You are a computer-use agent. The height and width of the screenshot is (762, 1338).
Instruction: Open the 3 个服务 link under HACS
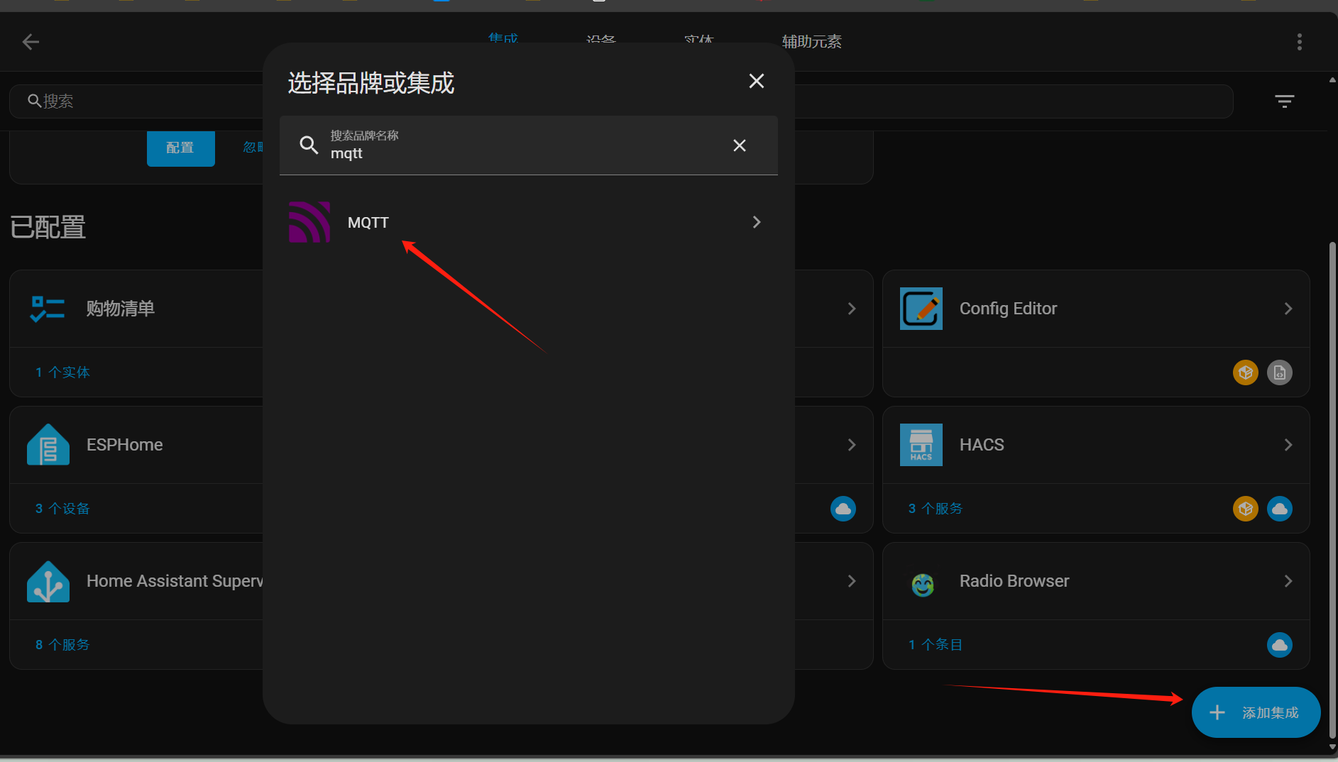pyautogui.click(x=936, y=509)
